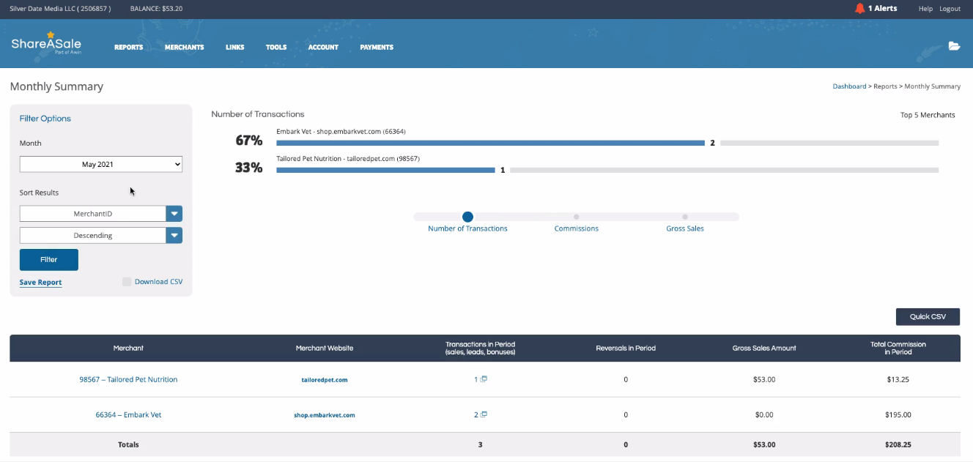Screen dimensions: 973x462
Task: Open the Reports menu
Action: coord(129,47)
